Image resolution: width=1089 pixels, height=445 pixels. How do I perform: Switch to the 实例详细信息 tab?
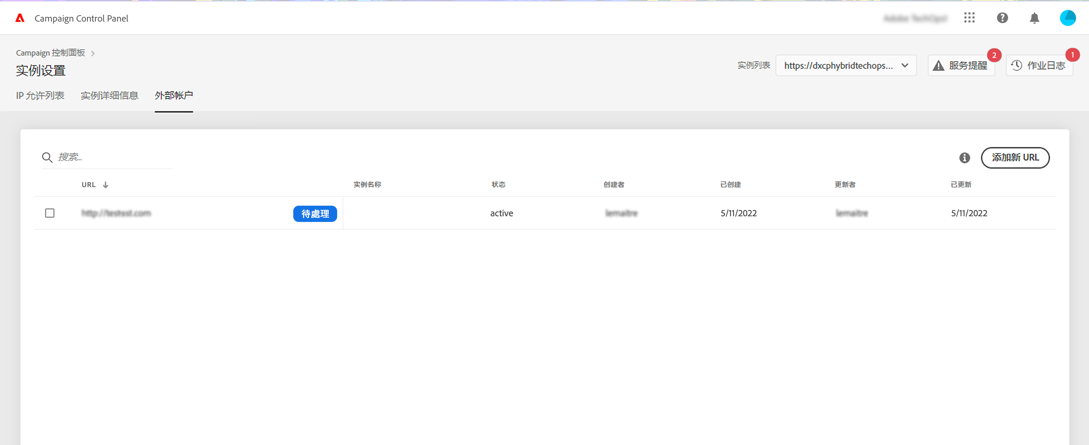click(x=109, y=96)
